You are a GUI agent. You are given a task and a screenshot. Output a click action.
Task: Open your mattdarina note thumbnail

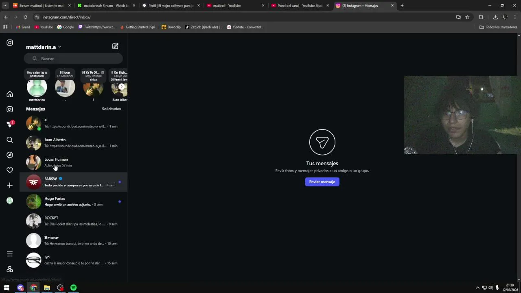click(x=37, y=87)
